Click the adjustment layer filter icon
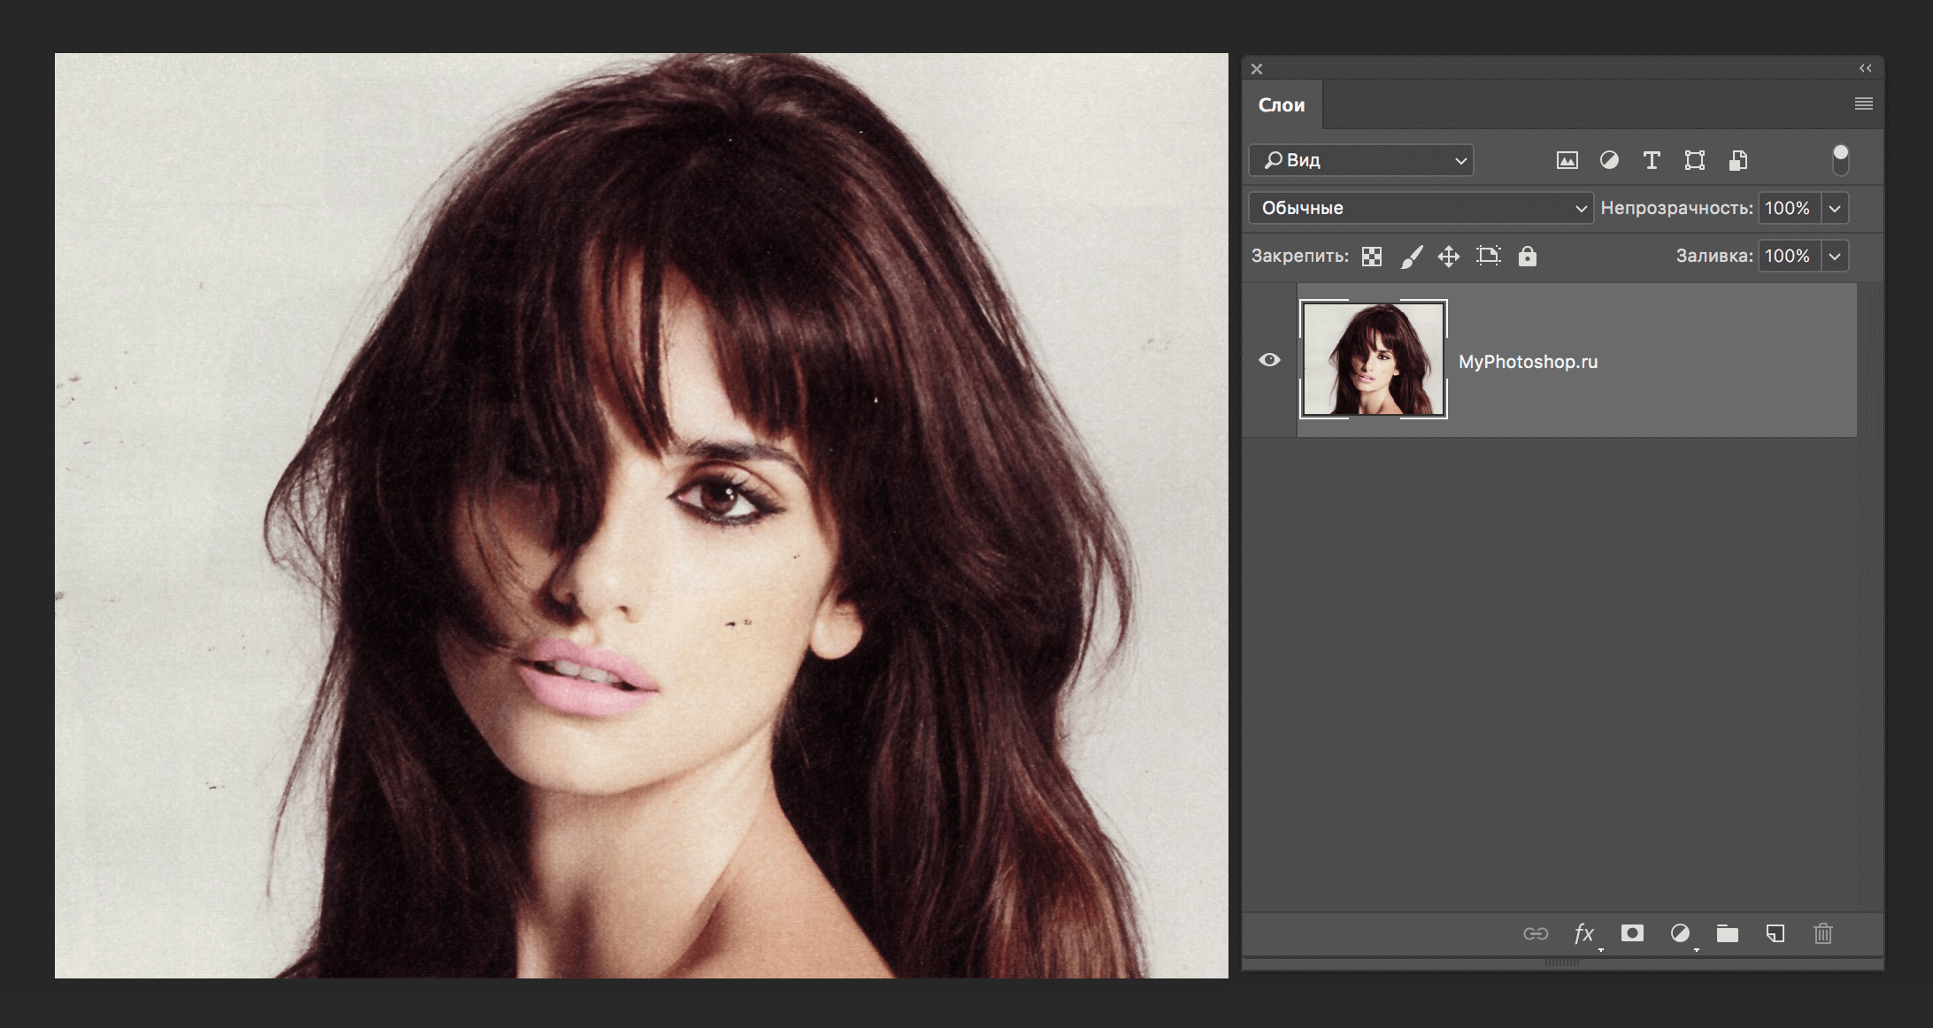The height and width of the screenshot is (1028, 1933). tap(1609, 160)
